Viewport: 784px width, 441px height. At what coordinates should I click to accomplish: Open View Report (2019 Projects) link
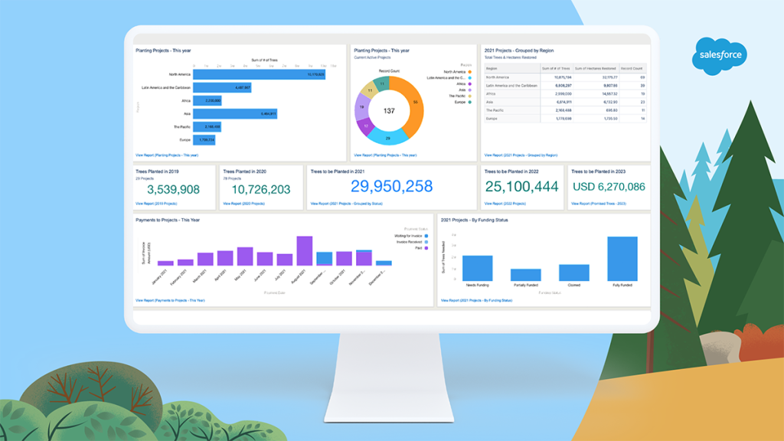pyautogui.click(x=156, y=204)
